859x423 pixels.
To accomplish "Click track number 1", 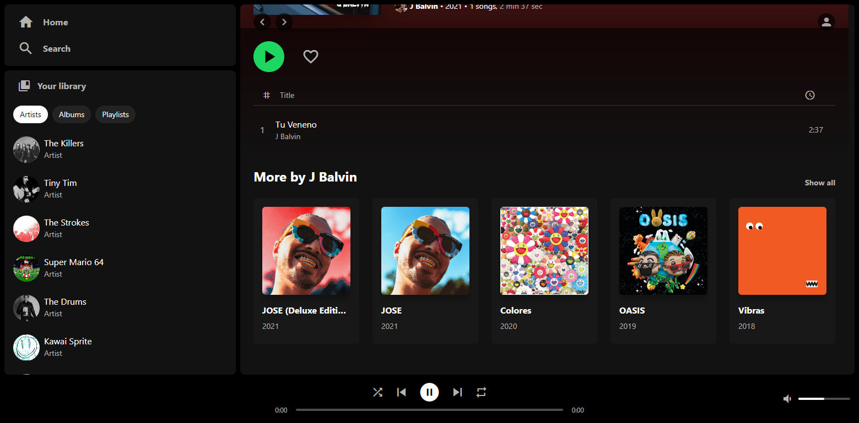I will point(262,130).
